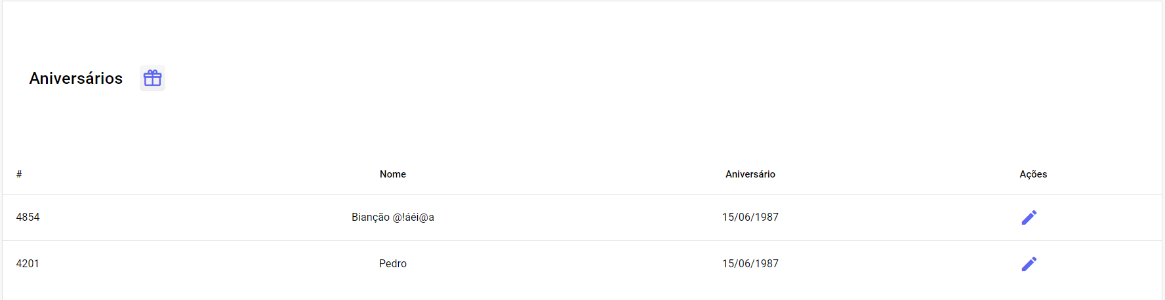Open the pencil edit icon for Pedro
Viewport: 1165px width, 300px height.
point(1029,264)
